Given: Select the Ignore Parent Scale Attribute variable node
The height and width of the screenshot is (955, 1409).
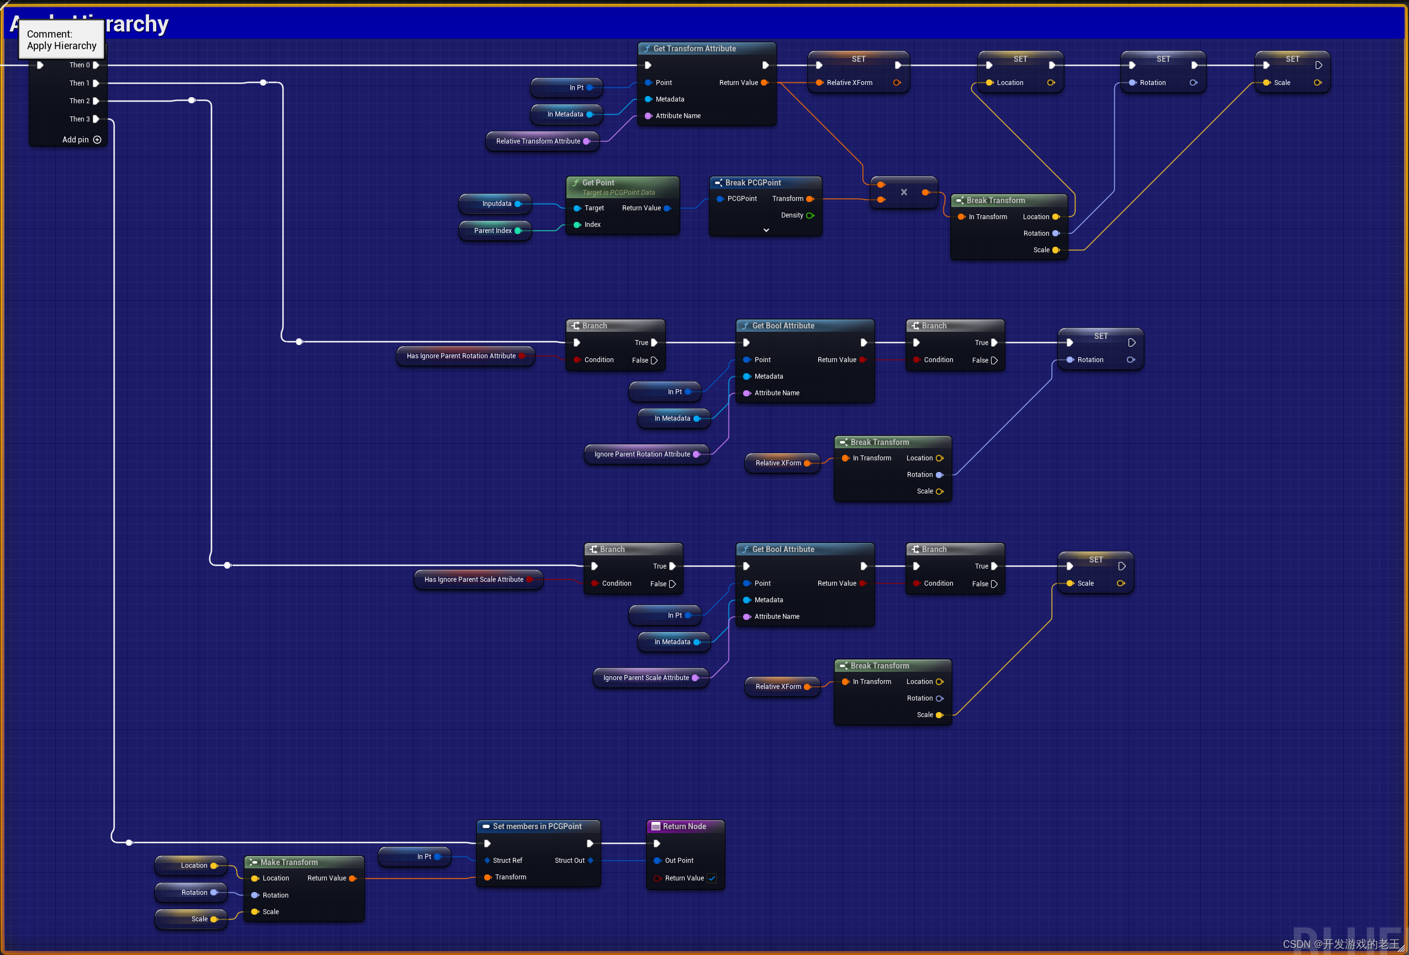Looking at the screenshot, I should [x=651, y=678].
